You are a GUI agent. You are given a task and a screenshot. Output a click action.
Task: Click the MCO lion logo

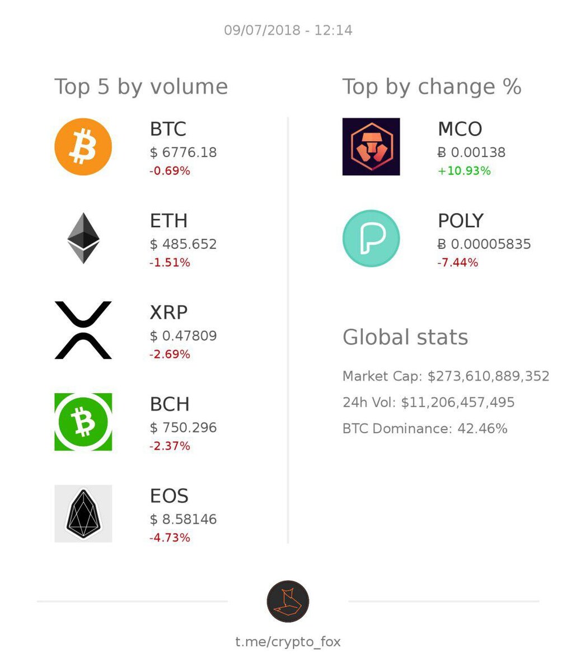pyautogui.click(x=371, y=147)
